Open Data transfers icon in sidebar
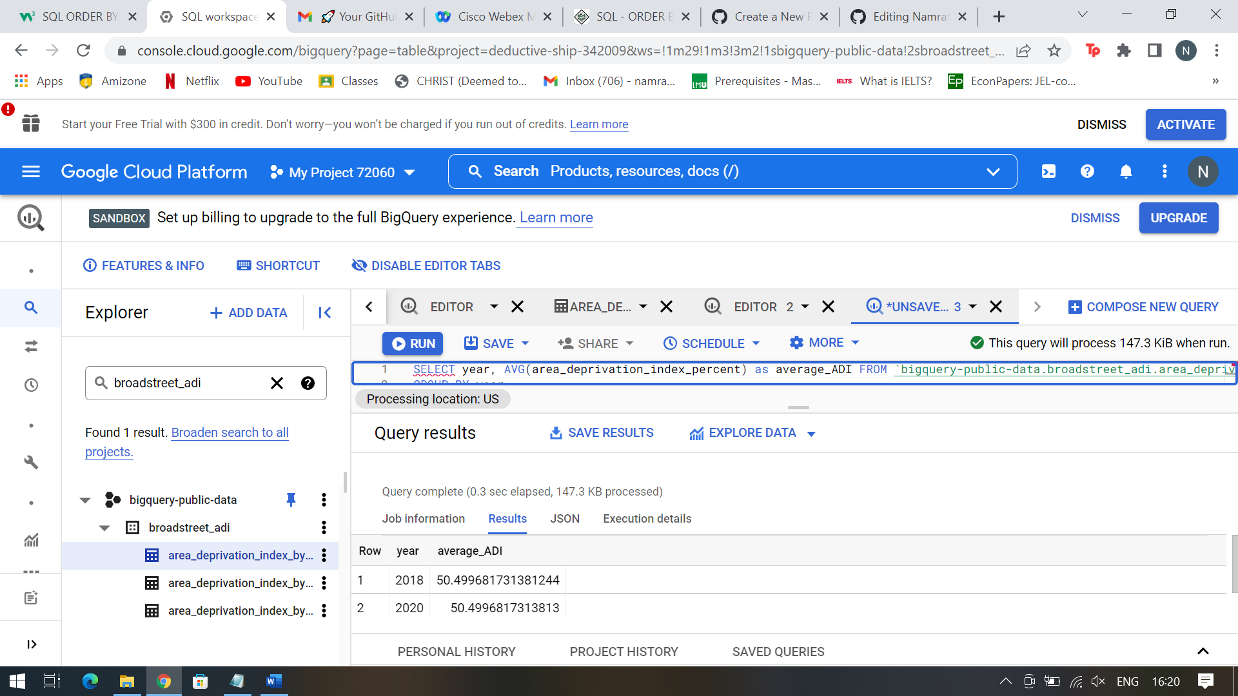1238x696 pixels. (x=31, y=347)
